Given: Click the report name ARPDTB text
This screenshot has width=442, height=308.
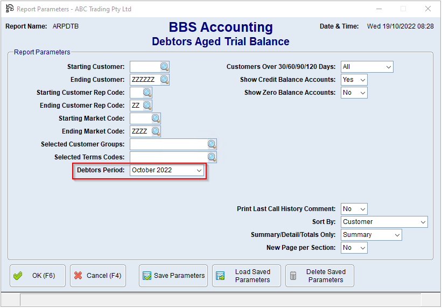Looking at the screenshot, I should point(66,26).
